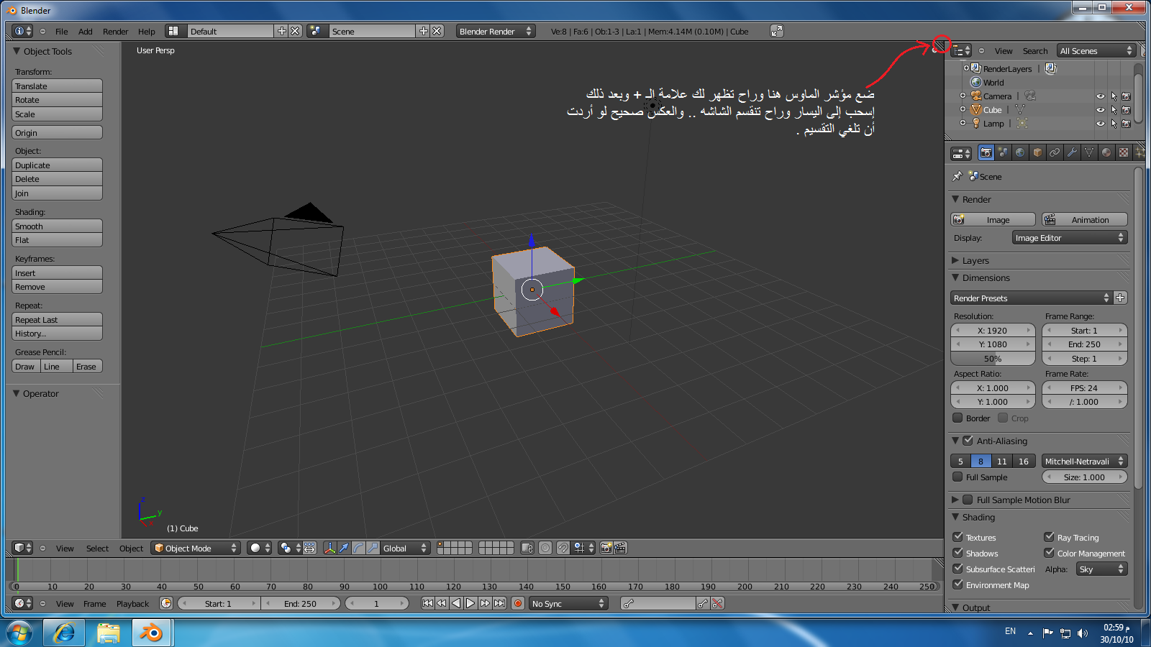
Task: Open the Select menu in 3D view header
Action: pyautogui.click(x=97, y=549)
